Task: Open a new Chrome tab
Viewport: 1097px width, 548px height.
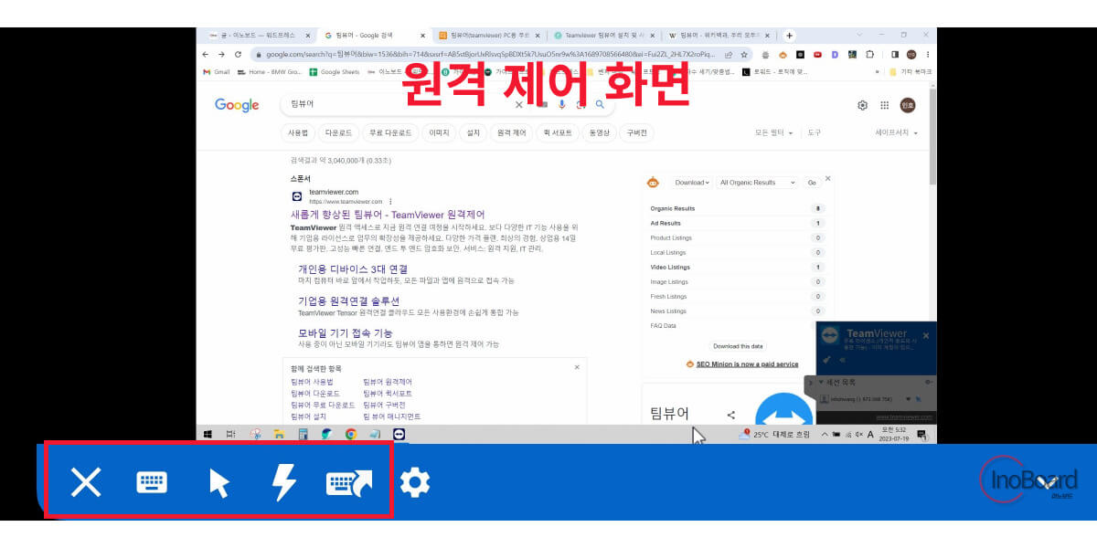Action: tap(790, 36)
